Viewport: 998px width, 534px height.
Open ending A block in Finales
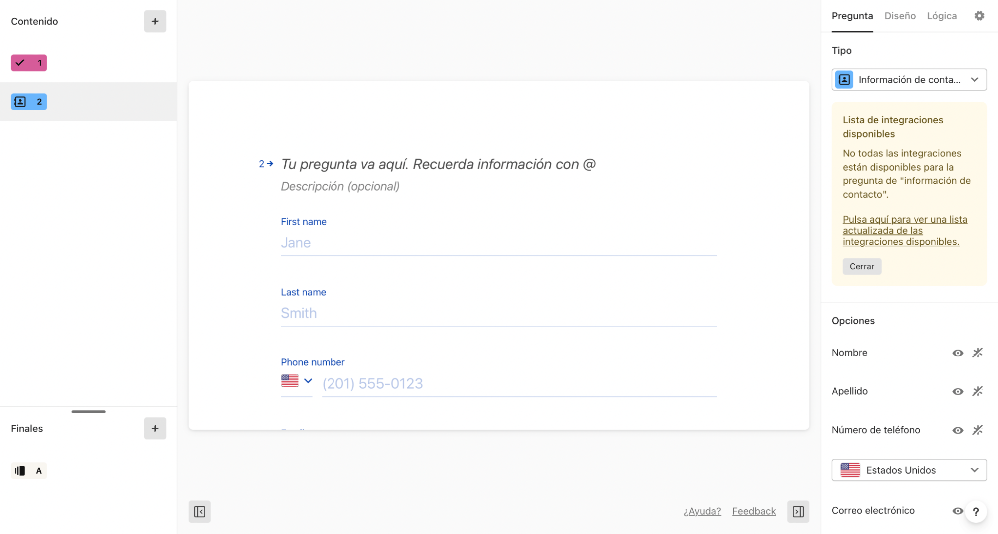29,470
